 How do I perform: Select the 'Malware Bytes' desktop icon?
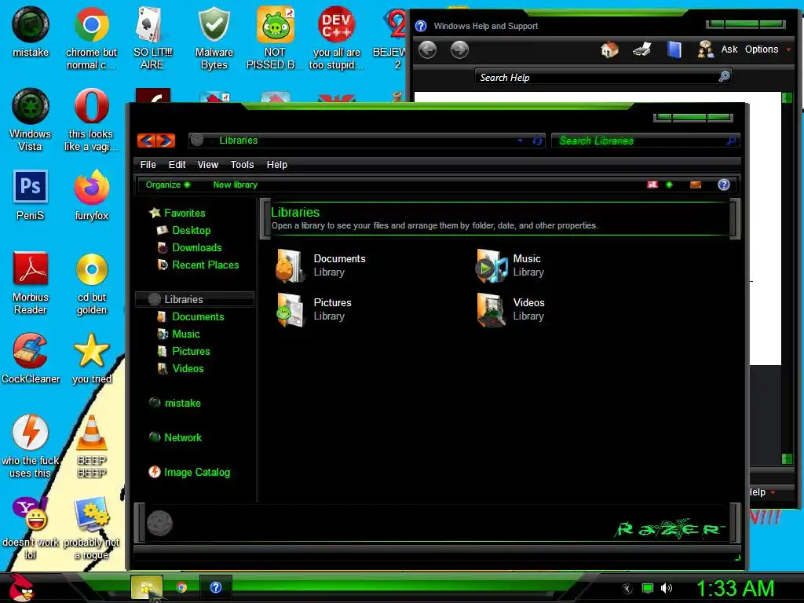214,38
